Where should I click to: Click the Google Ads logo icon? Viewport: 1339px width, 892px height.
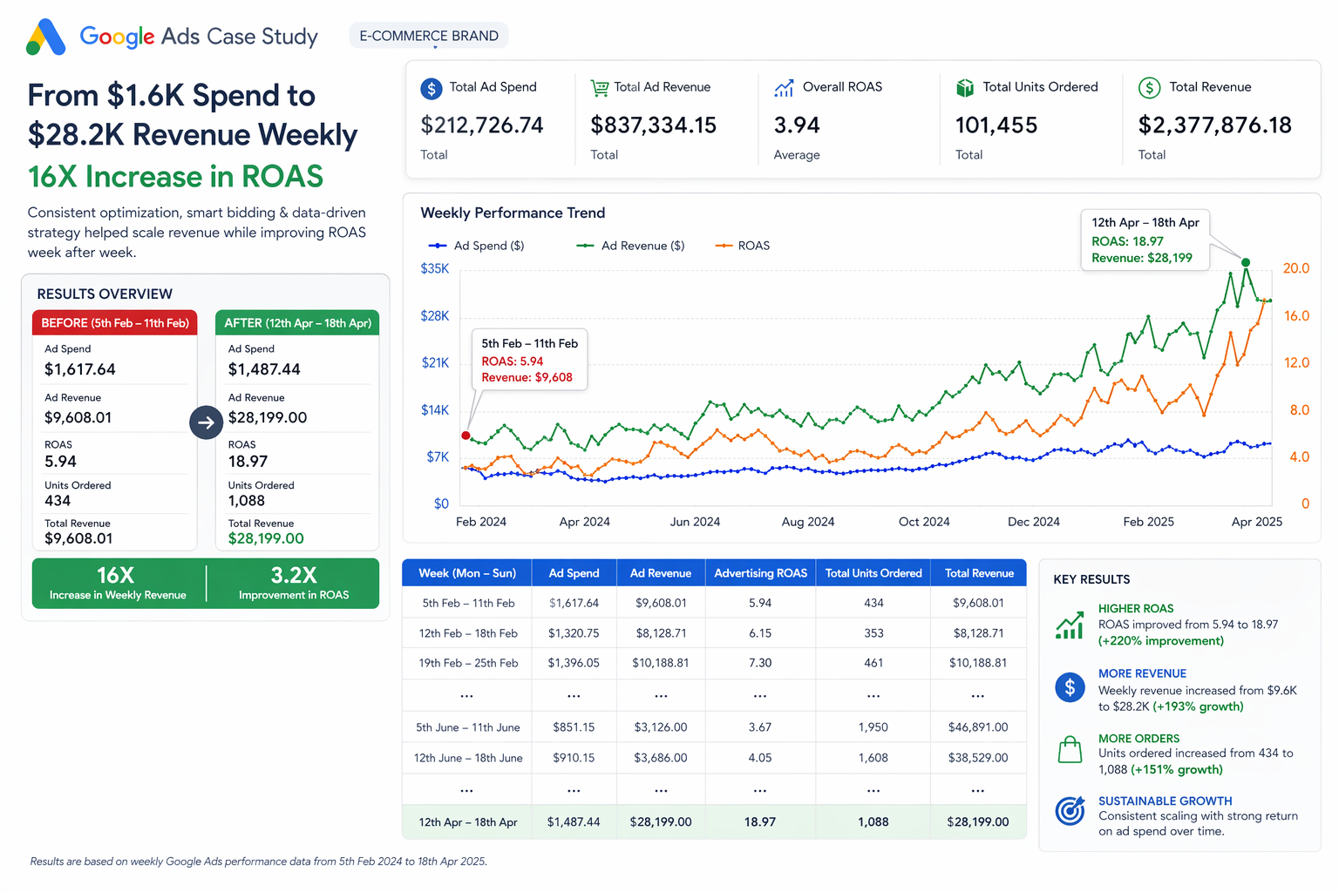(x=45, y=37)
